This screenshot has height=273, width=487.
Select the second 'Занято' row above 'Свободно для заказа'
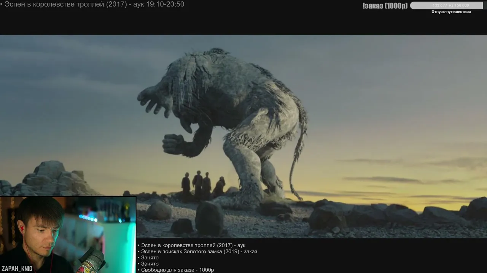coord(148,264)
